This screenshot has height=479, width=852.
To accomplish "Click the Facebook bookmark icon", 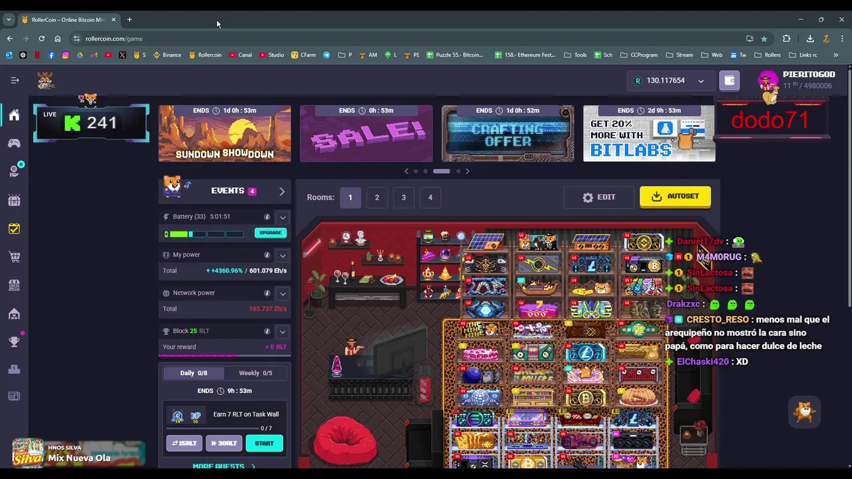I will tap(51, 55).
